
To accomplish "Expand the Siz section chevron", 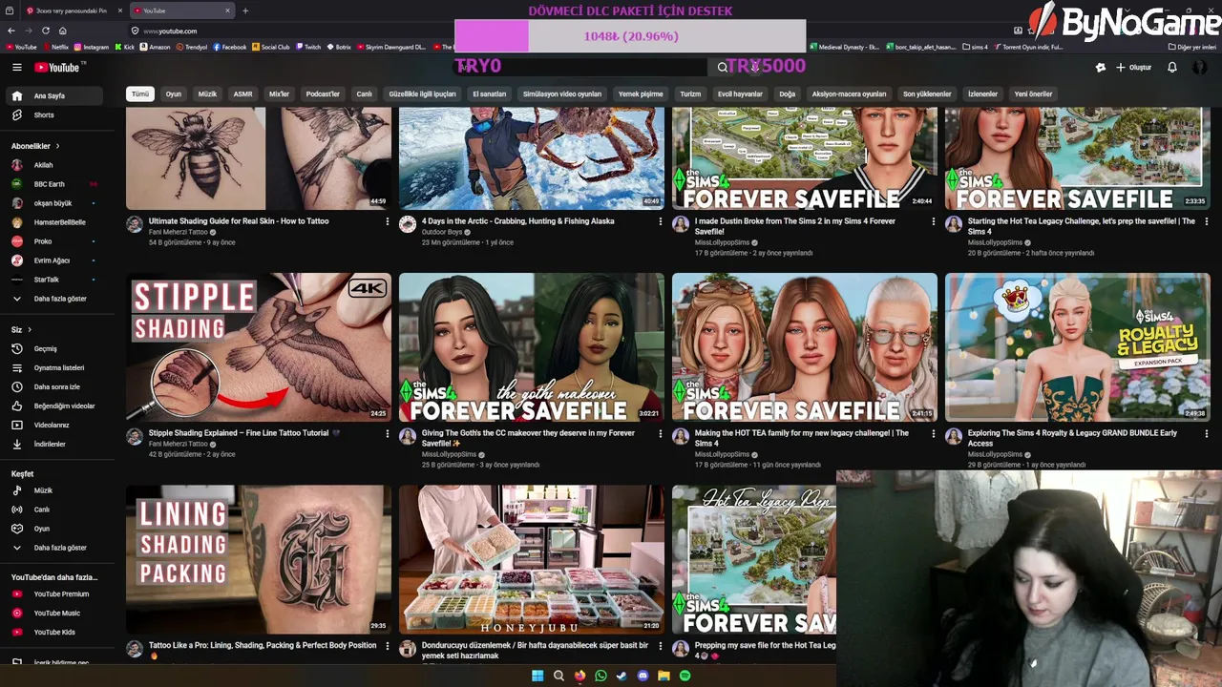I will tap(30, 330).
